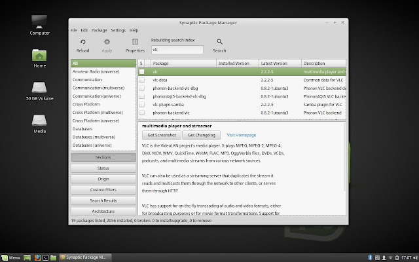419x262 pixels.
Task: Click the Search magnifier icon
Action: point(219,42)
